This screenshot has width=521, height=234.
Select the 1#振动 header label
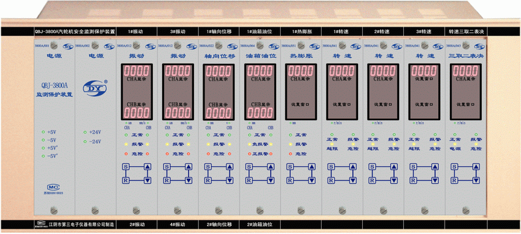(136, 32)
